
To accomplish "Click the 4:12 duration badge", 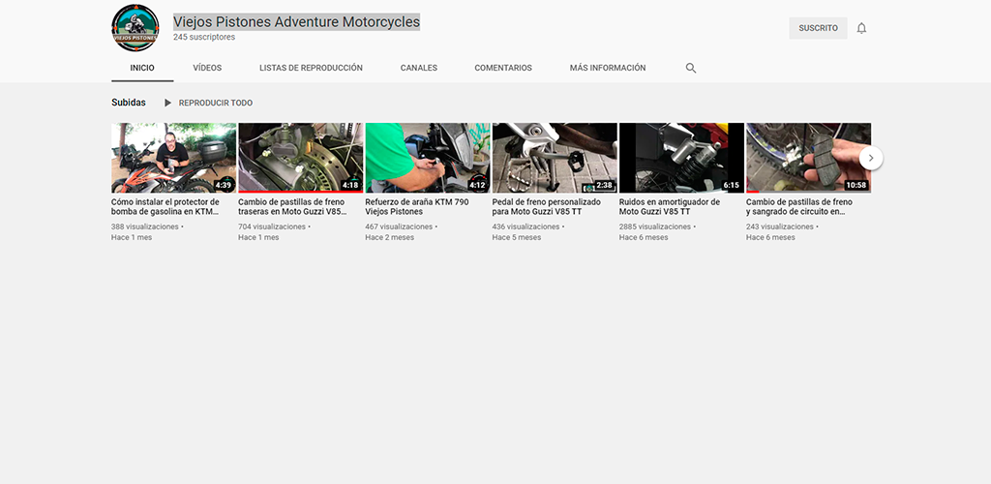I will [477, 185].
